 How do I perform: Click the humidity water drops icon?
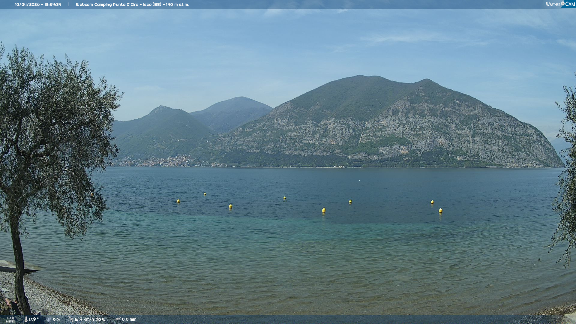49,319
